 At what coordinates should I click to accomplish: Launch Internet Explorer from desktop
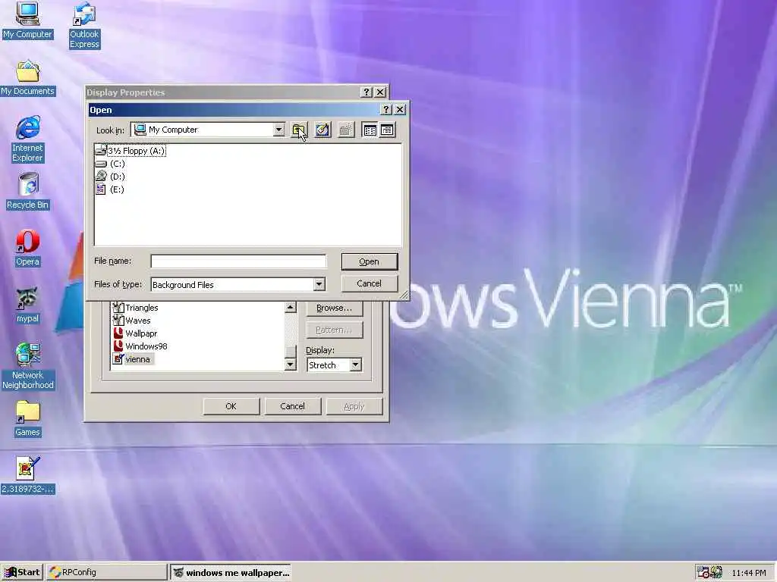click(27, 139)
